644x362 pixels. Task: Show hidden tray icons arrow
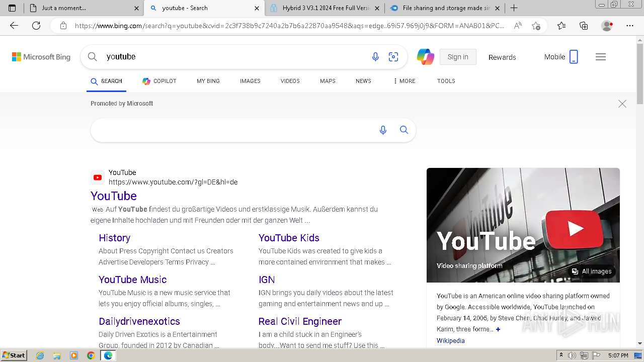click(x=561, y=355)
